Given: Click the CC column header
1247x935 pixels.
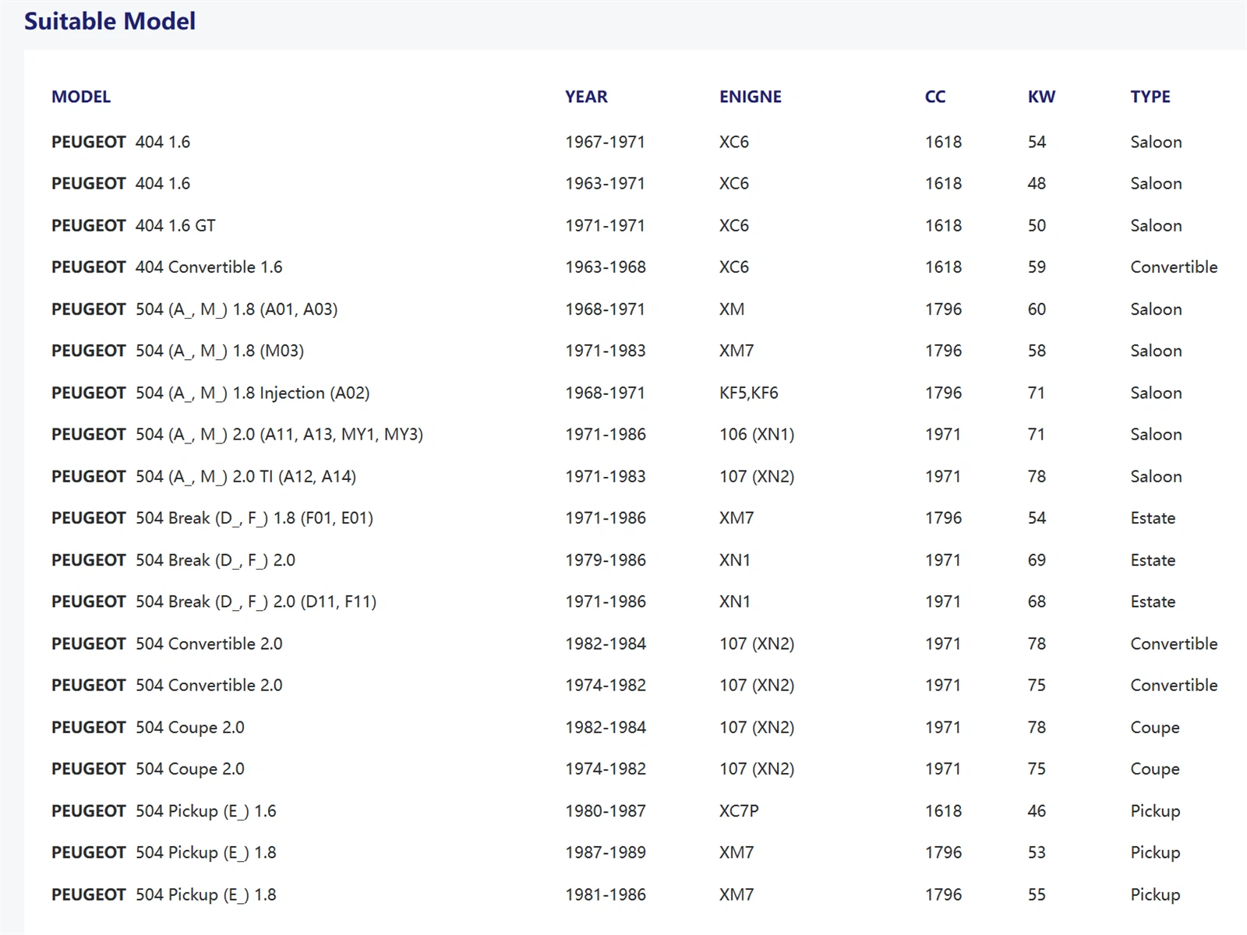Looking at the screenshot, I should (x=935, y=97).
